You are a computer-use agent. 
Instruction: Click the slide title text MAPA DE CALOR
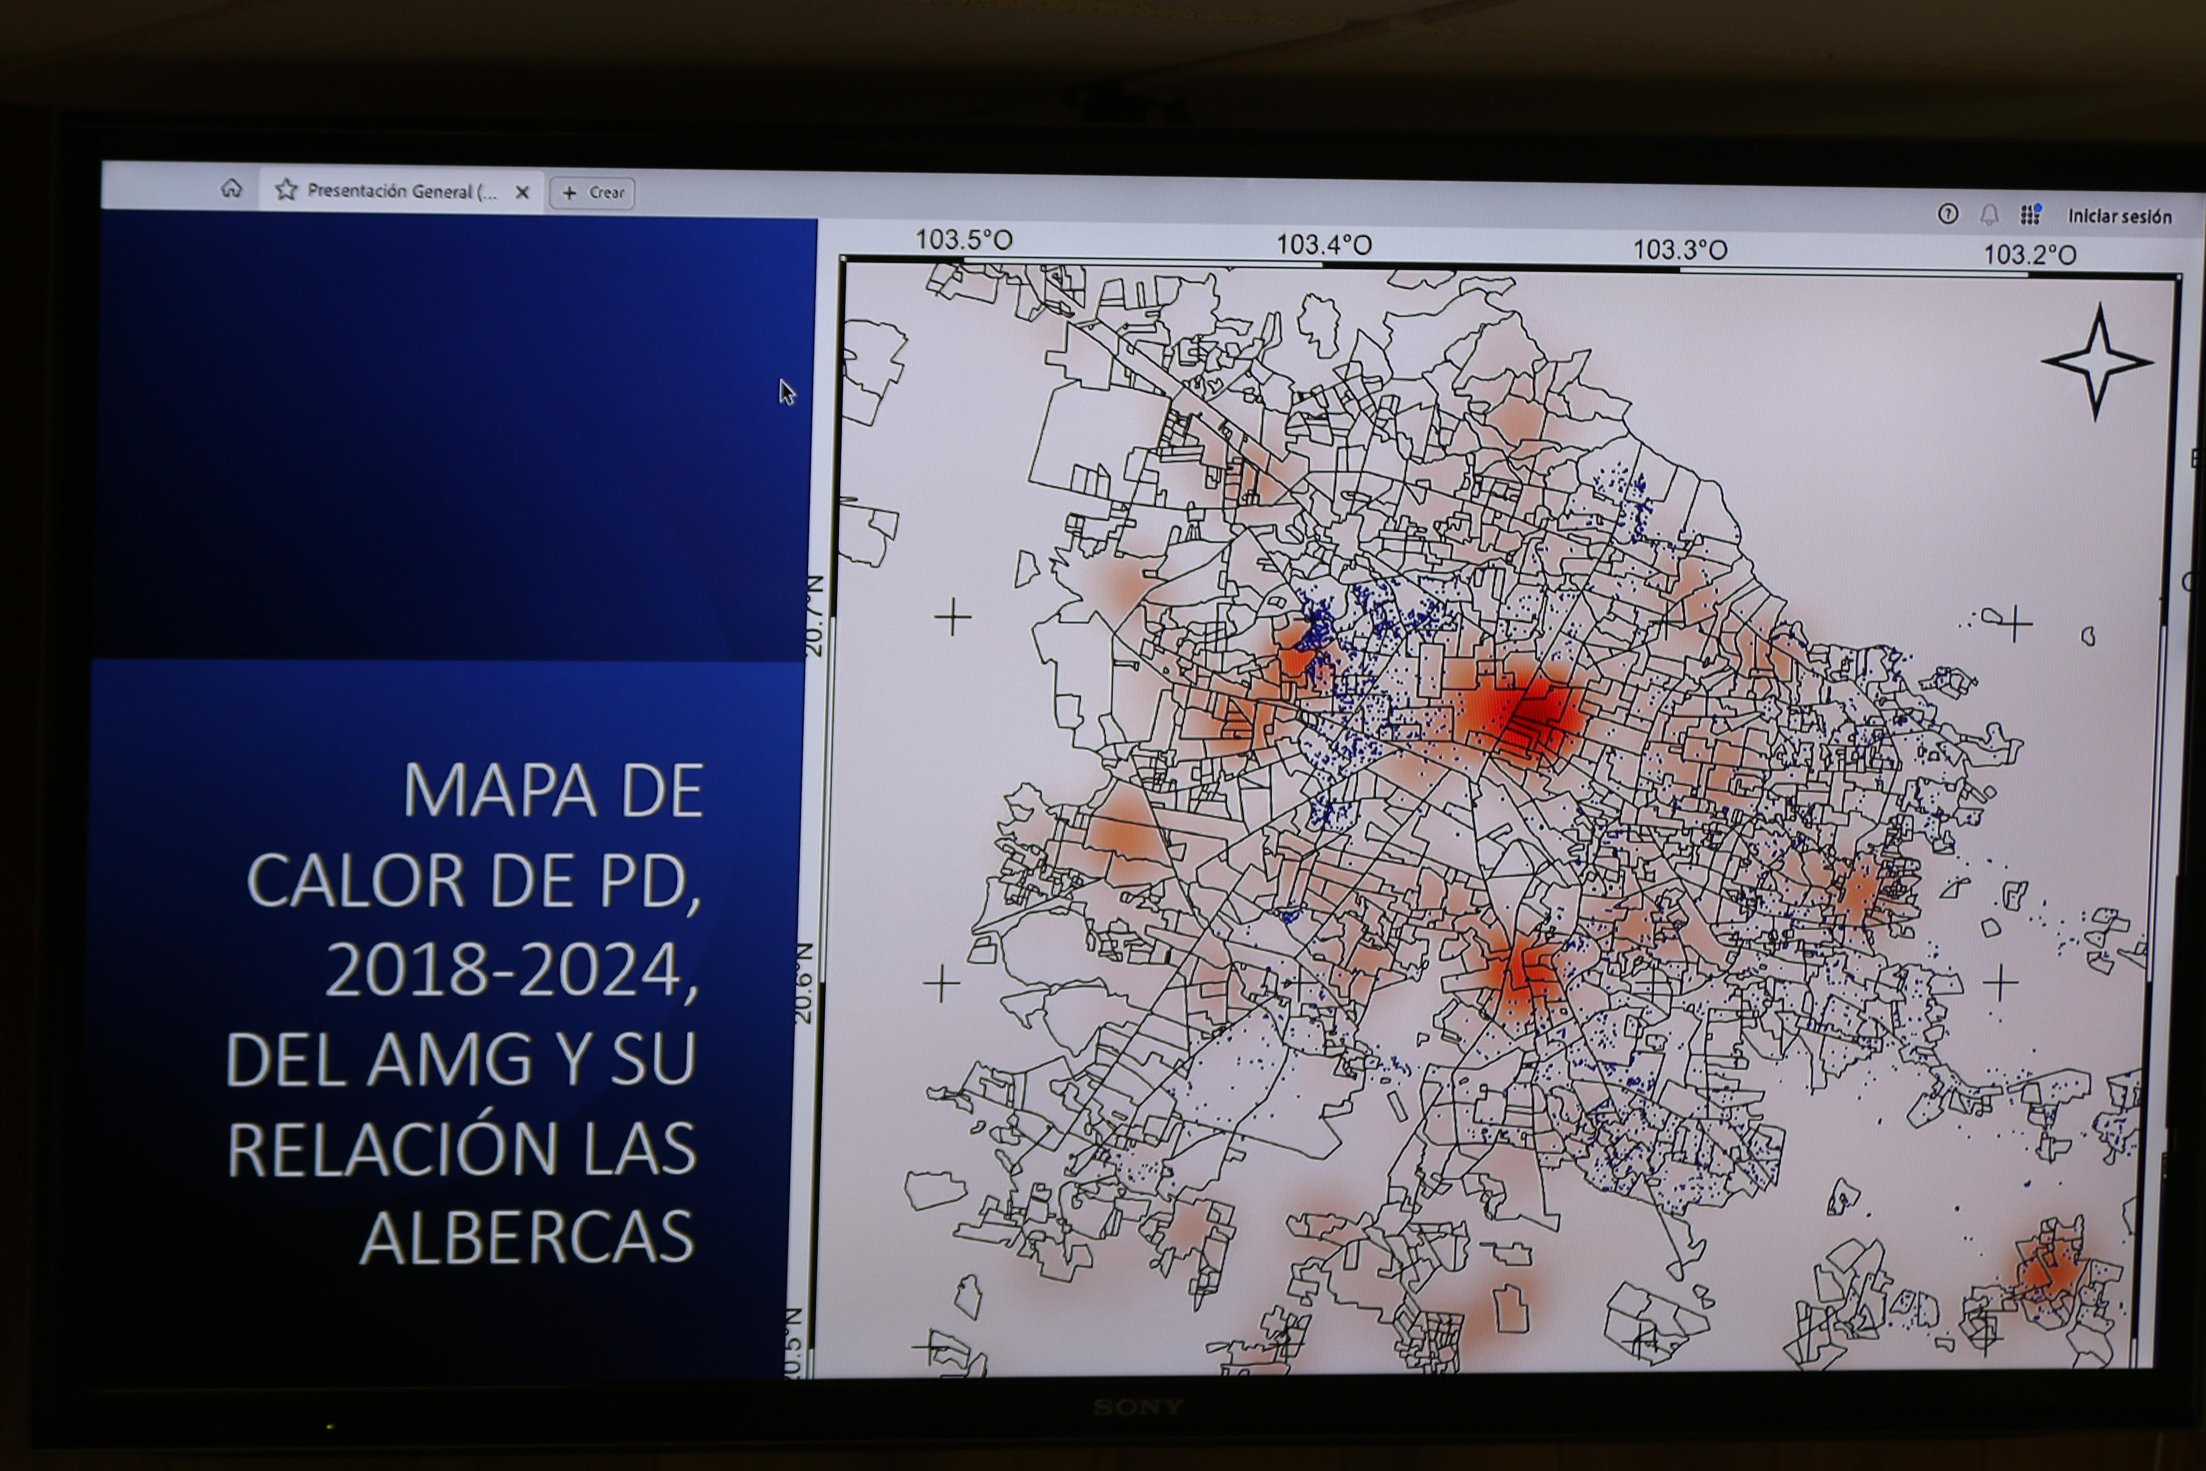coord(474,836)
